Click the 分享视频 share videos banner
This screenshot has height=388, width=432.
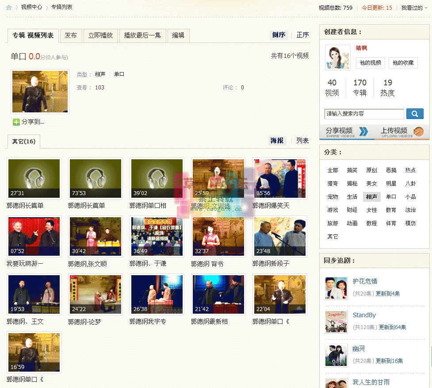[x=346, y=132]
